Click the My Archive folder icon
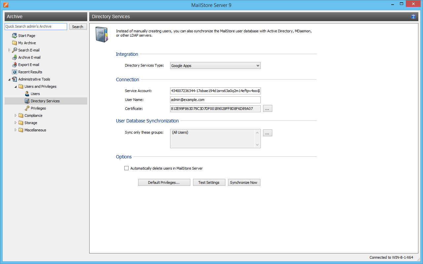Image resolution: width=423 pixels, height=264 pixels. (15, 43)
